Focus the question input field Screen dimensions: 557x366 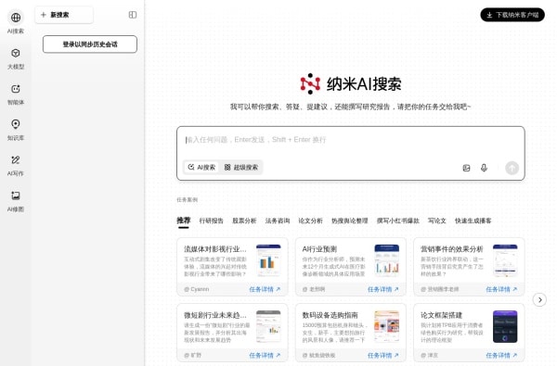pyautogui.click(x=351, y=140)
